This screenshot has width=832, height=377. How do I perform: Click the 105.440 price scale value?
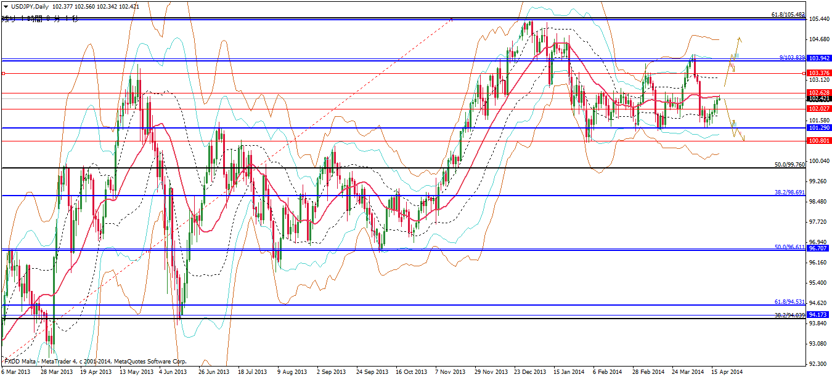[x=818, y=19]
